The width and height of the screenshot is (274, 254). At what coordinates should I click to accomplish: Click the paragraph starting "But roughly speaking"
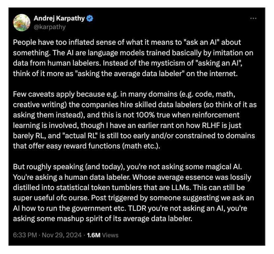(x=133, y=193)
